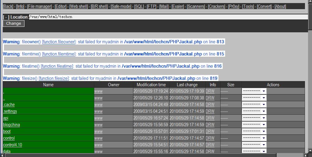
Task: Open the Convert tool link
Action: tap(265, 6)
